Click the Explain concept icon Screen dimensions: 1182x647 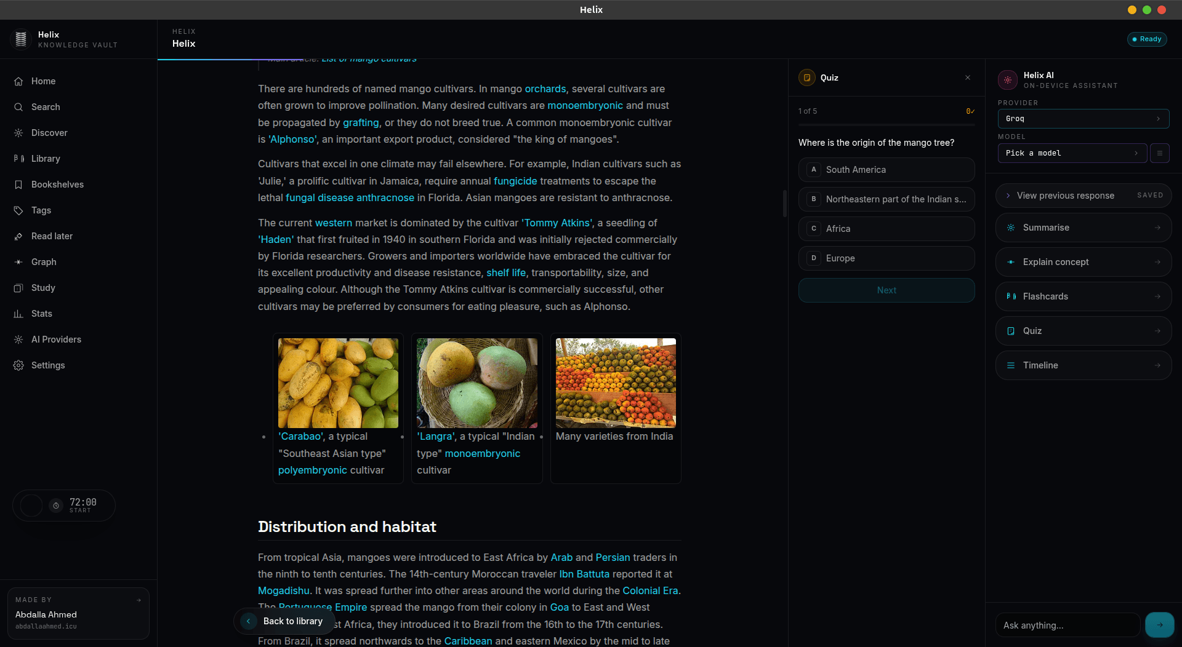click(1011, 262)
